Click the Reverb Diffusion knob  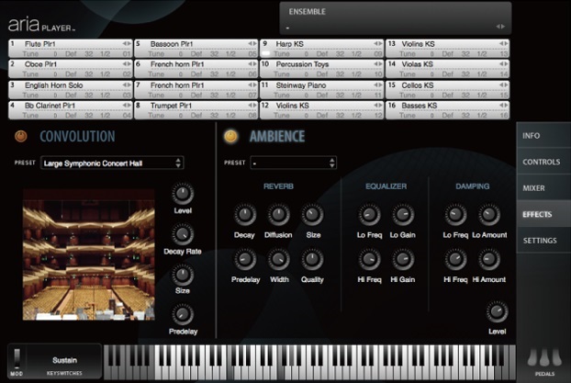(x=278, y=215)
